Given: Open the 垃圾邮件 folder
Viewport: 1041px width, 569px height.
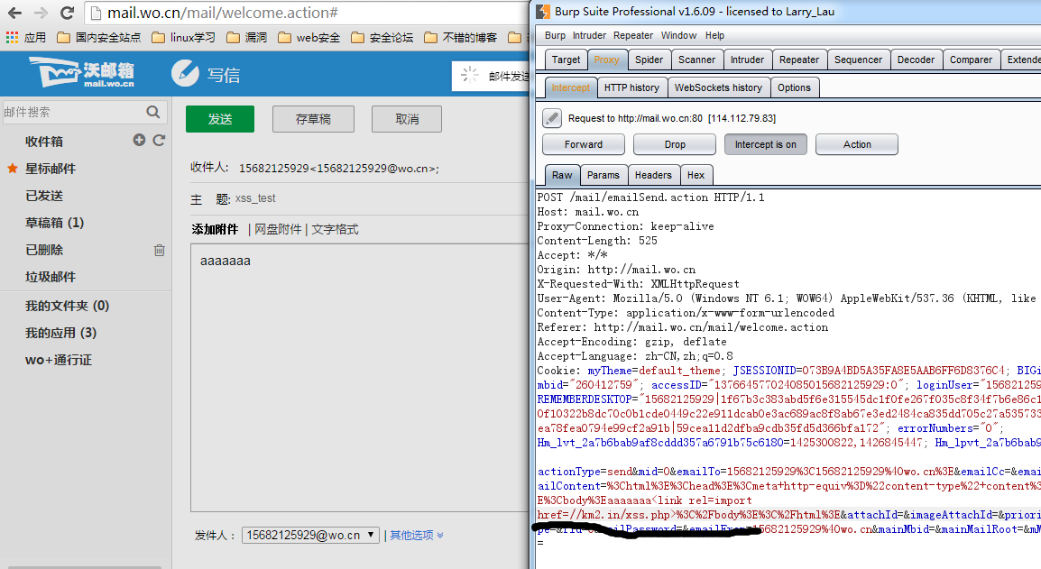Looking at the screenshot, I should [51, 277].
